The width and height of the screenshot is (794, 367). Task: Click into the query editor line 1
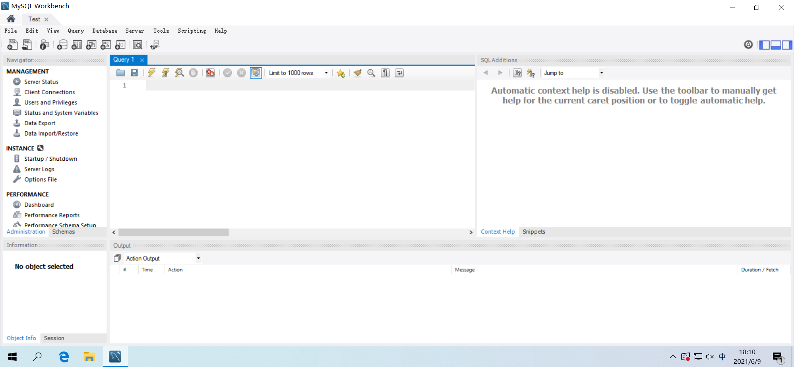point(310,86)
